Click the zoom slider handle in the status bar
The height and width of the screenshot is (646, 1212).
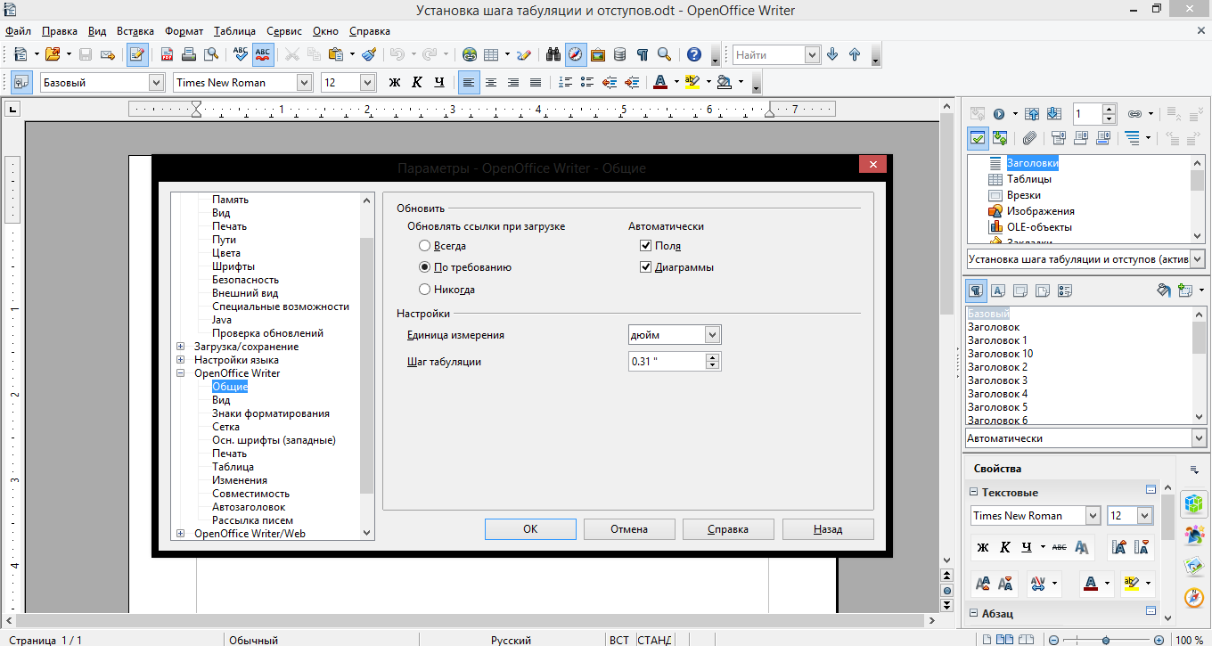pyautogui.click(x=1106, y=640)
